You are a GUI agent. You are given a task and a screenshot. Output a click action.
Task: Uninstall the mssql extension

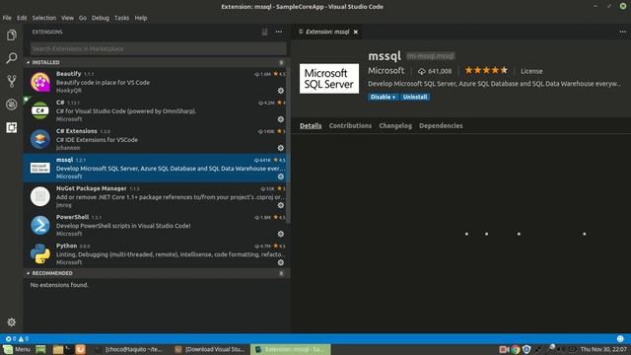(x=415, y=97)
